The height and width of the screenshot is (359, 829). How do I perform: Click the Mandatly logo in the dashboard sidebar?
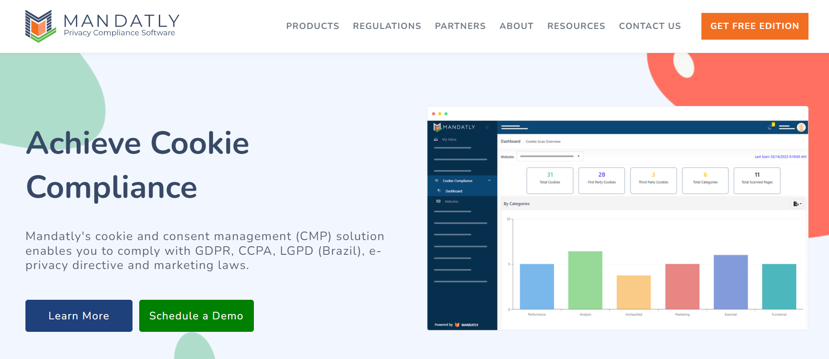(454, 127)
